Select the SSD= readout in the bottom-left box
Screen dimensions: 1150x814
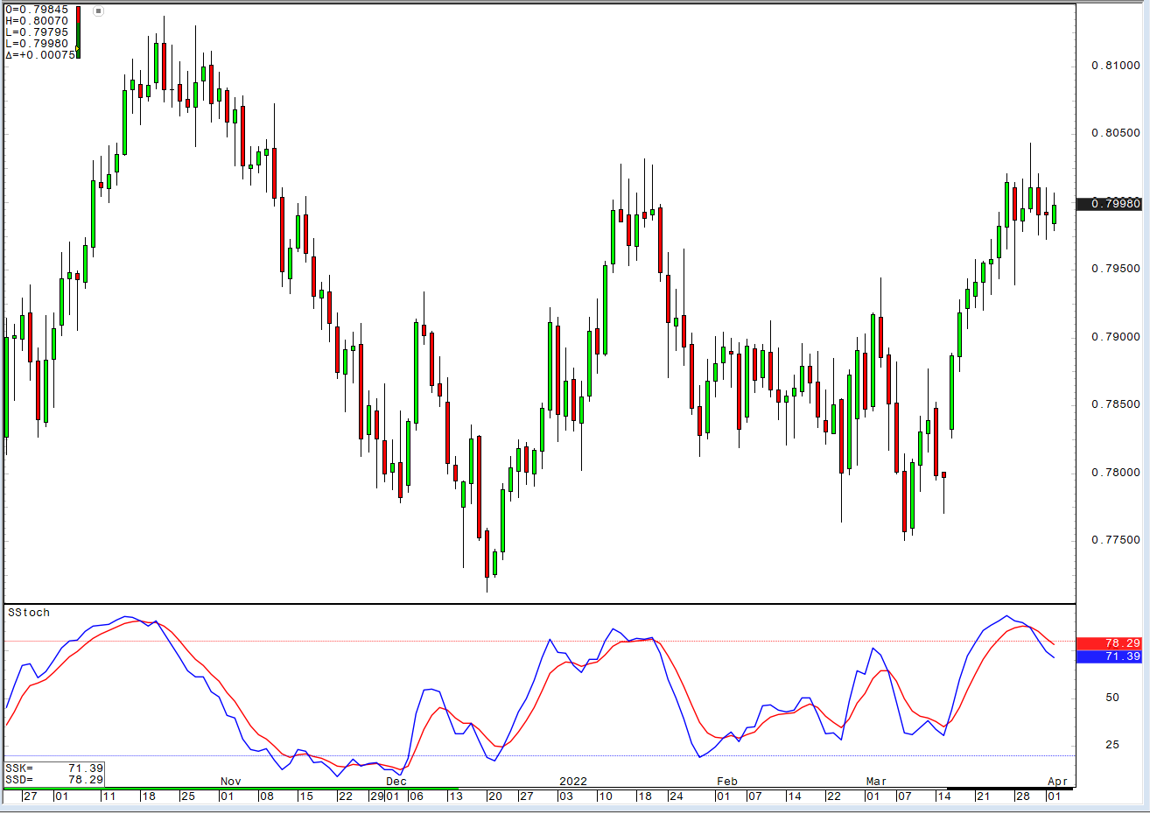(x=54, y=780)
